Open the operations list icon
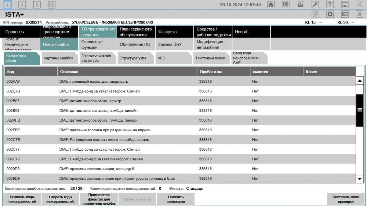The height and width of the screenshot is (207, 367). pyautogui.click(x=51, y=5)
